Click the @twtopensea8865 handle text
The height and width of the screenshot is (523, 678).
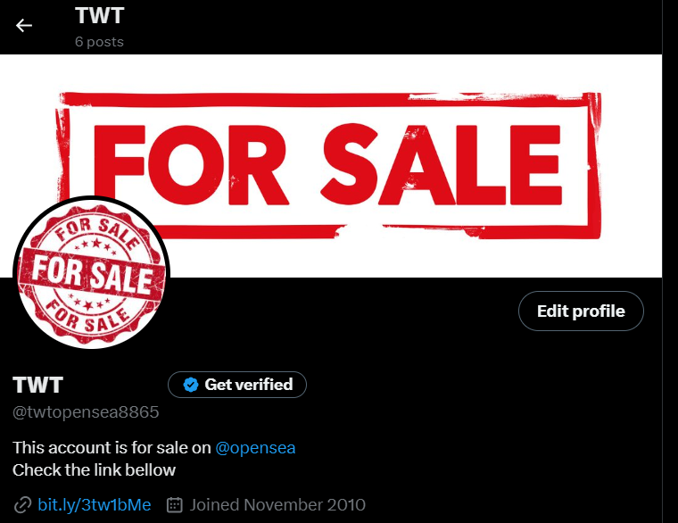[86, 411]
